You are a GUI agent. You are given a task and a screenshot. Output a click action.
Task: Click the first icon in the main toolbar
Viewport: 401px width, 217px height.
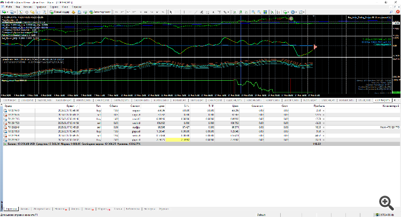[x=4, y=11]
